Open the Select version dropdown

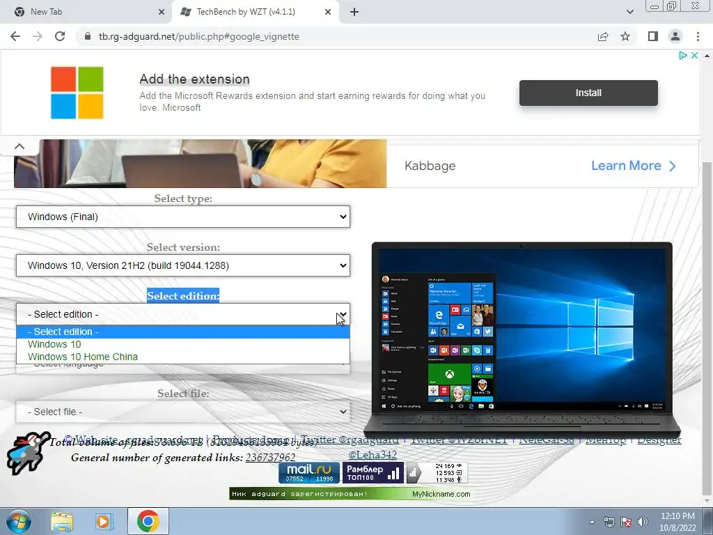point(183,265)
